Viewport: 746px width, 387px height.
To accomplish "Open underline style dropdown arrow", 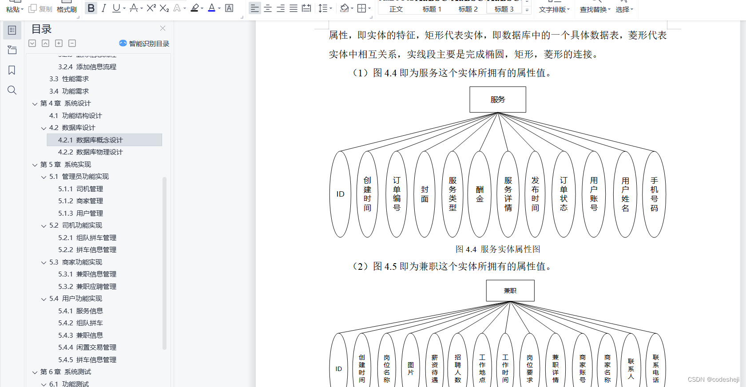I will 124,8.
